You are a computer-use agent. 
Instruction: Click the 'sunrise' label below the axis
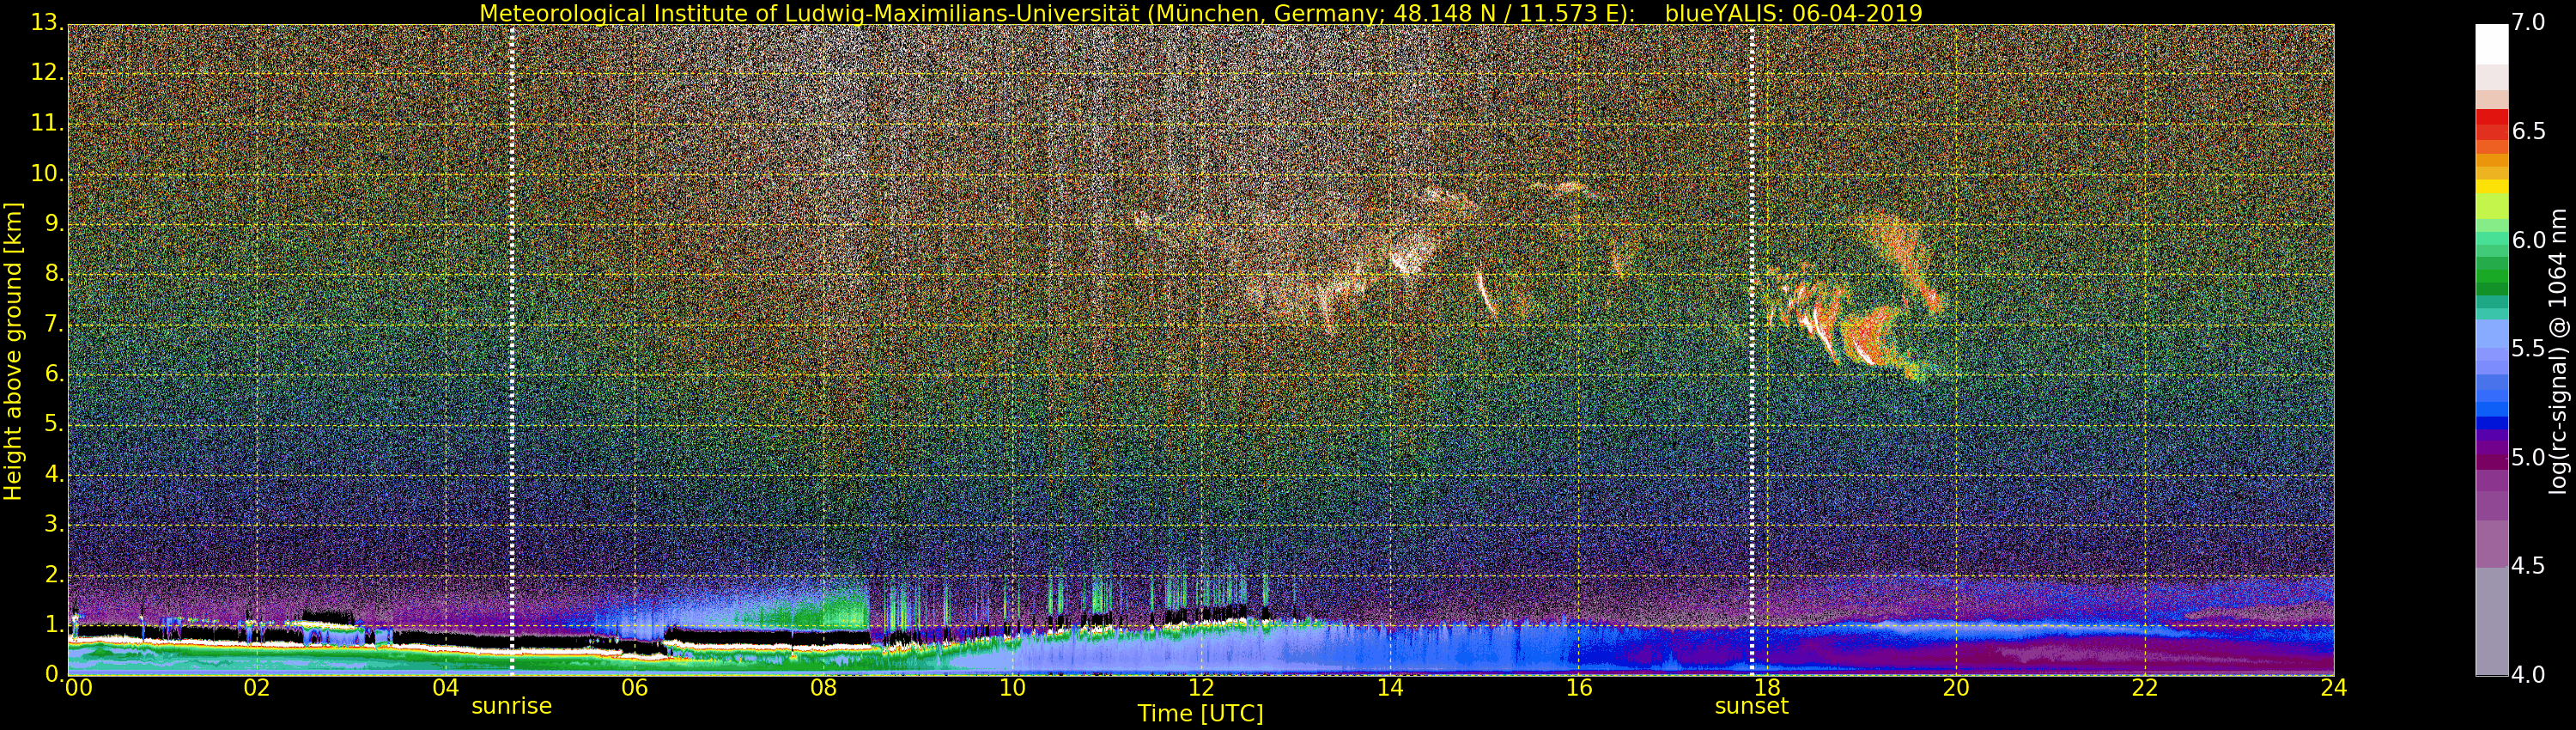coord(511,706)
